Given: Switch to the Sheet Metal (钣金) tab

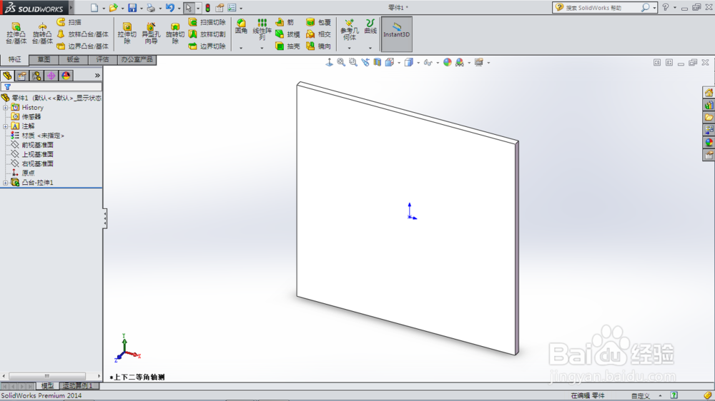Looking at the screenshot, I should (x=73, y=60).
